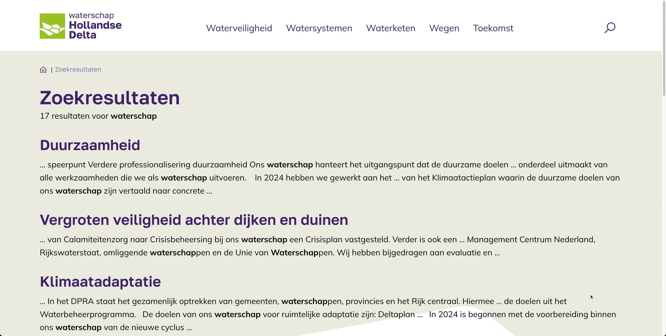This screenshot has height=336, width=666.
Task: Click the large Zoekresultaten page heading
Action: tap(110, 98)
